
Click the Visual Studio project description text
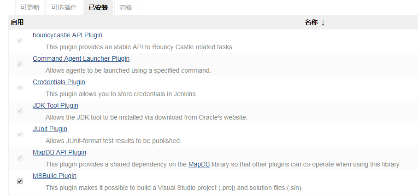[x=174, y=188]
